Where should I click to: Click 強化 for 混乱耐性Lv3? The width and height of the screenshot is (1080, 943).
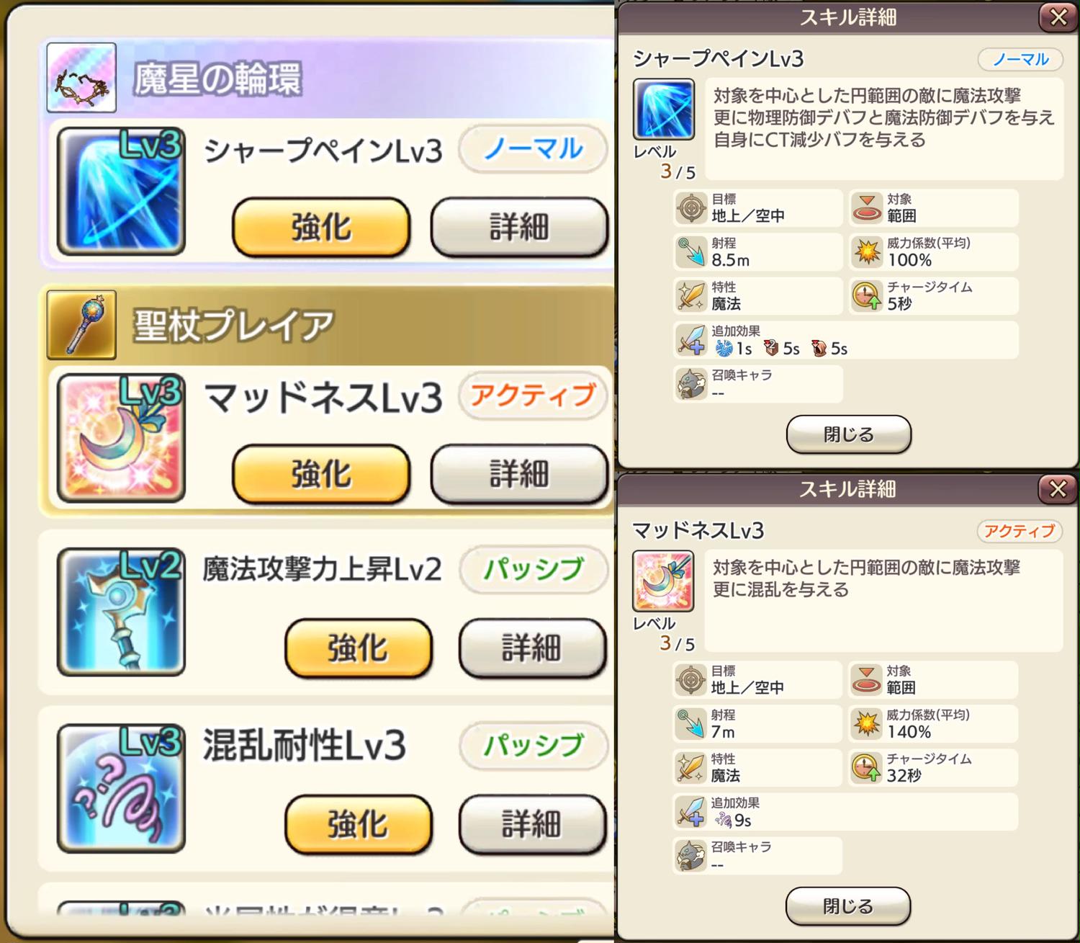click(359, 824)
